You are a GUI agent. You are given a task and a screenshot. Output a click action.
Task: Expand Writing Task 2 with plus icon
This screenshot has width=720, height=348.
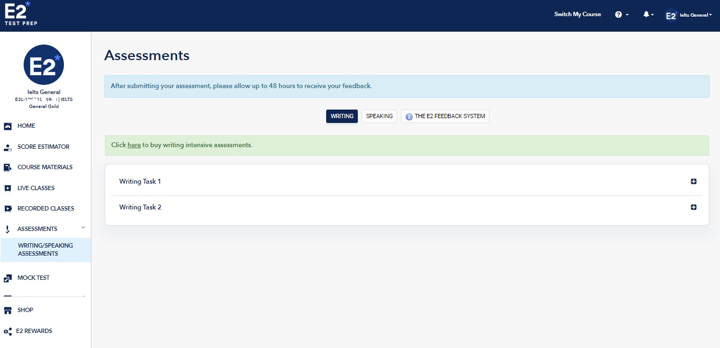pyautogui.click(x=694, y=207)
